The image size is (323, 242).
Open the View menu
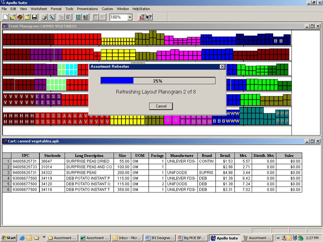[x=23, y=9]
